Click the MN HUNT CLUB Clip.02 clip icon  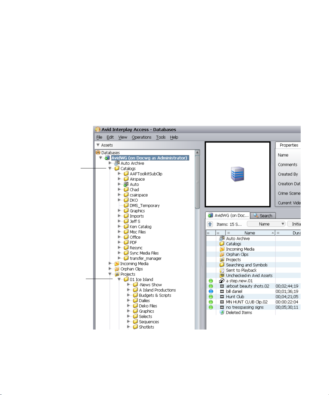(222, 302)
